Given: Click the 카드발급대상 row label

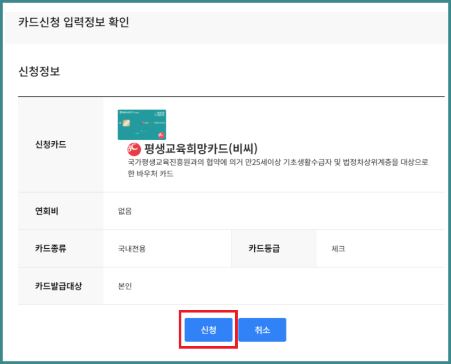Looking at the screenshot, I should 59,286.
